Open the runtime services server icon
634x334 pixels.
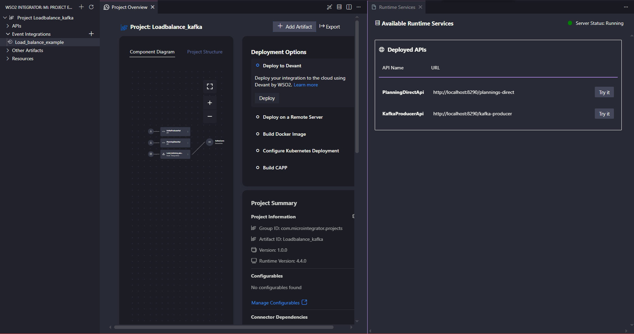point(339,7)
